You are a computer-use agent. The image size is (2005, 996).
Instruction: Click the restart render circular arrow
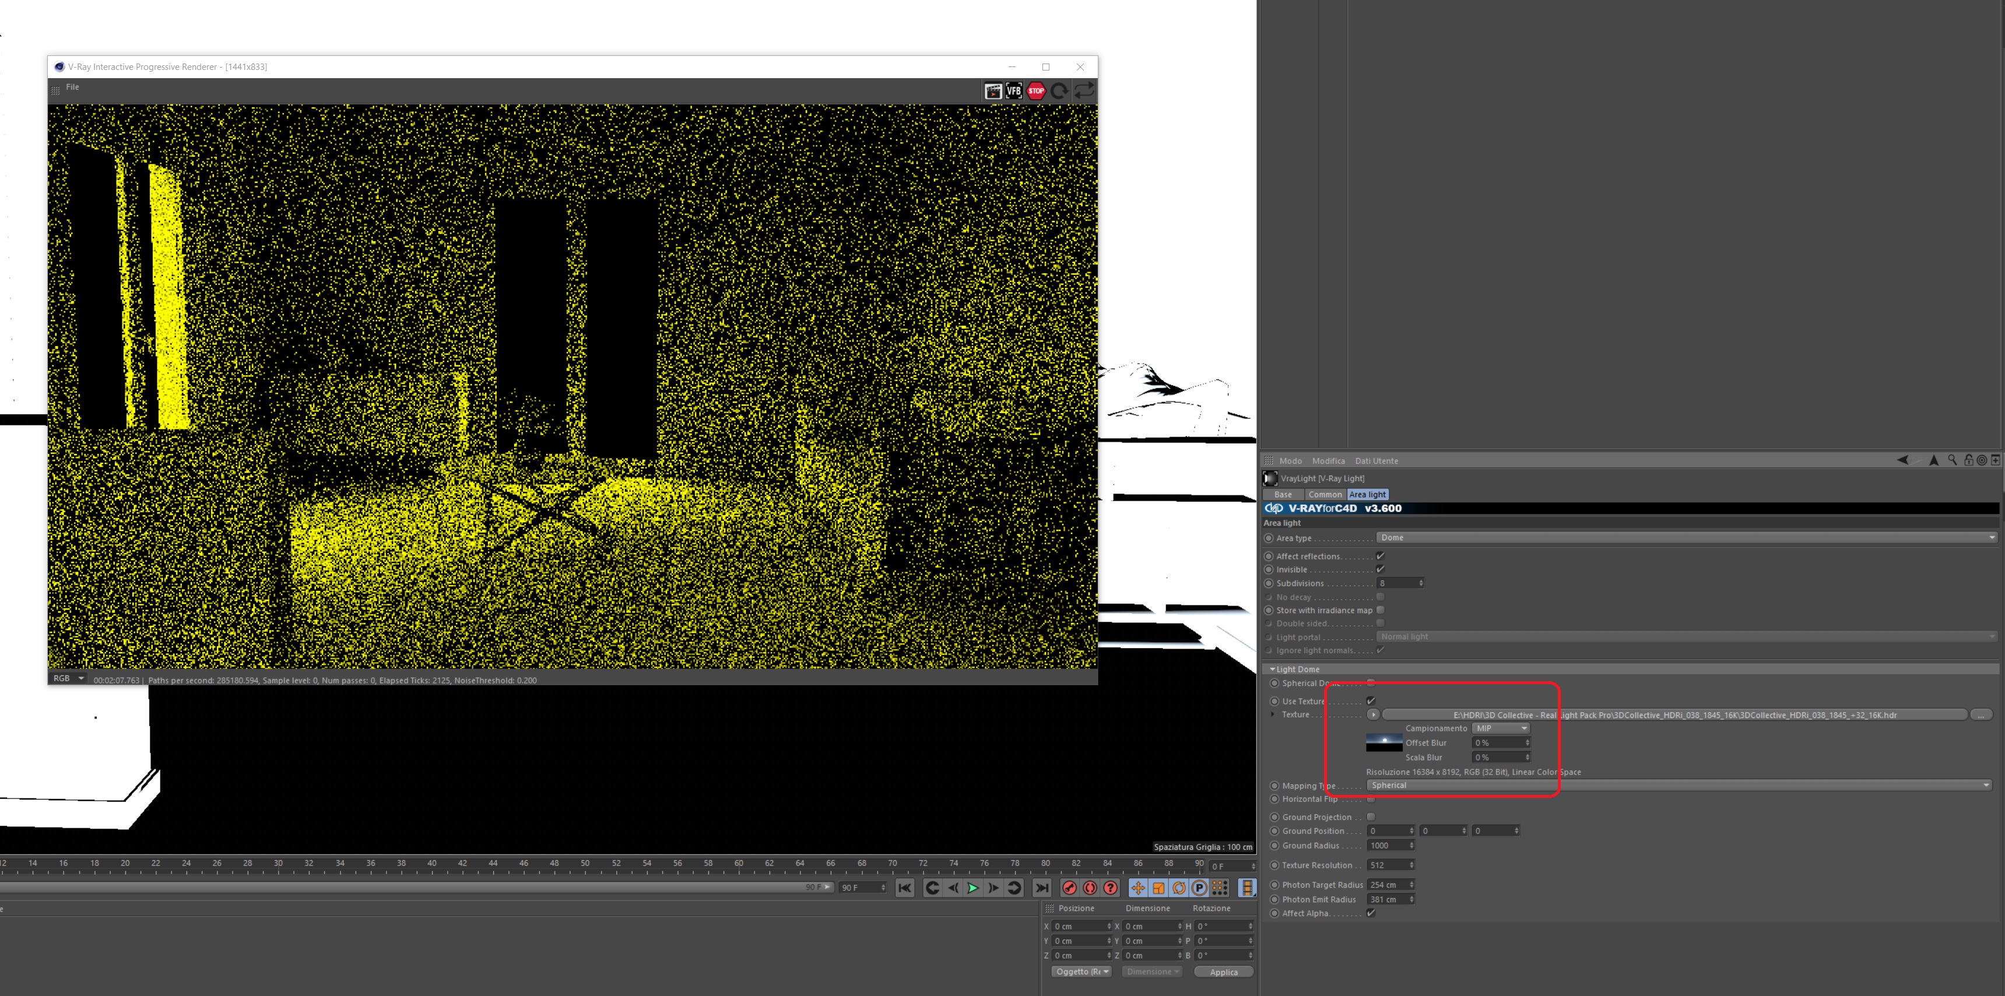[1059, 91]
